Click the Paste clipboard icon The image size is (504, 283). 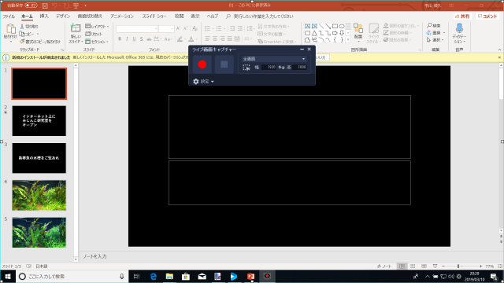10,31
